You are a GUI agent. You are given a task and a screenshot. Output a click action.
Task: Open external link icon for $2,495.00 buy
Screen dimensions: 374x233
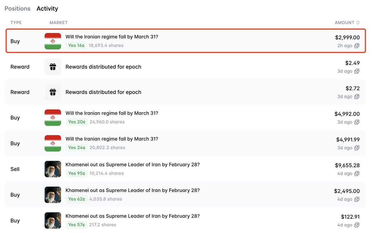(357, 199)
